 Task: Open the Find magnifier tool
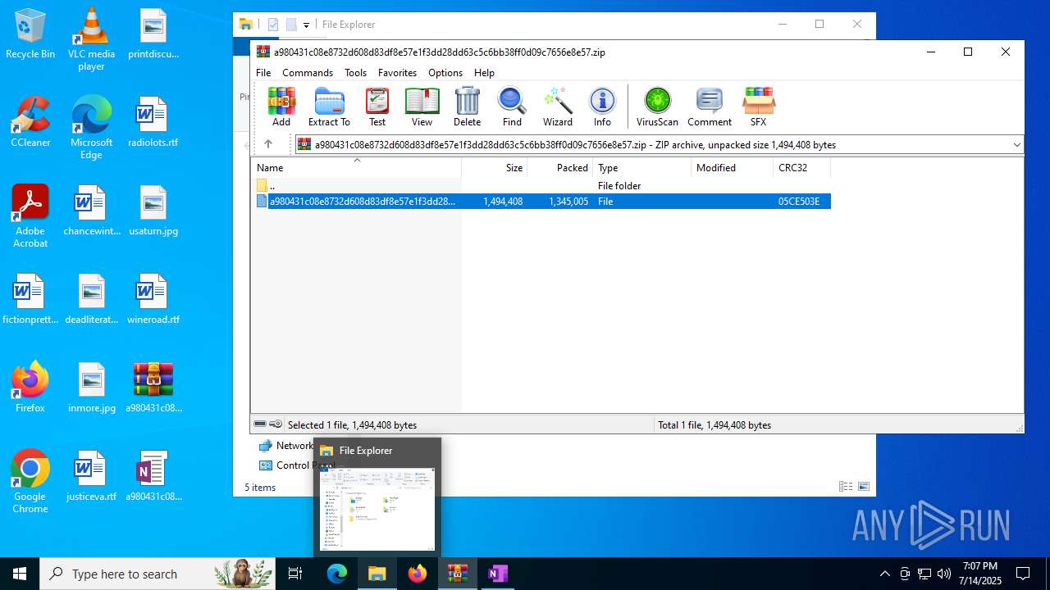tap(512, 107)
